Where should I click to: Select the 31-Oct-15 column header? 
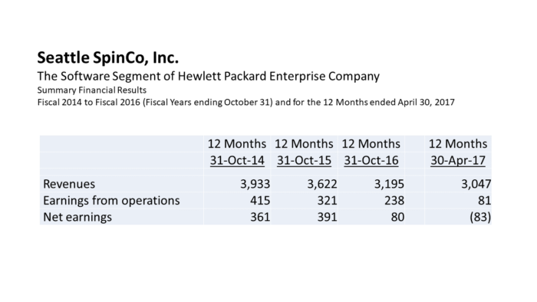[304, 160]
